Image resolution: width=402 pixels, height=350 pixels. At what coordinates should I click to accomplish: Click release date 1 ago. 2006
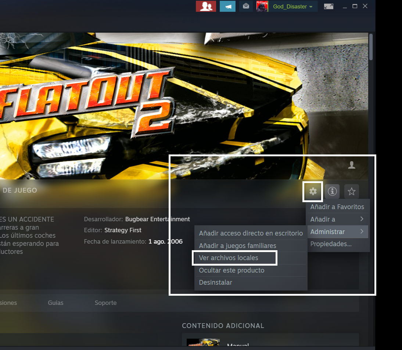pyautogui.click(x=165, y=241)
